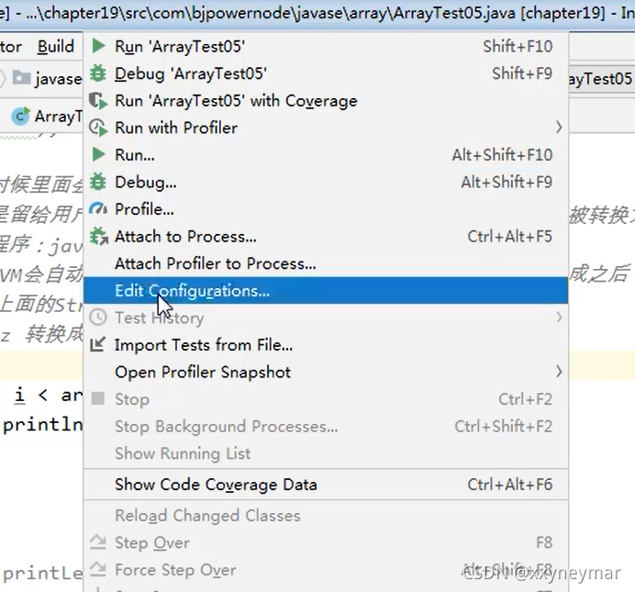
Task: Select Attach Profiler to Process... entry
Action: pos(326,263)
